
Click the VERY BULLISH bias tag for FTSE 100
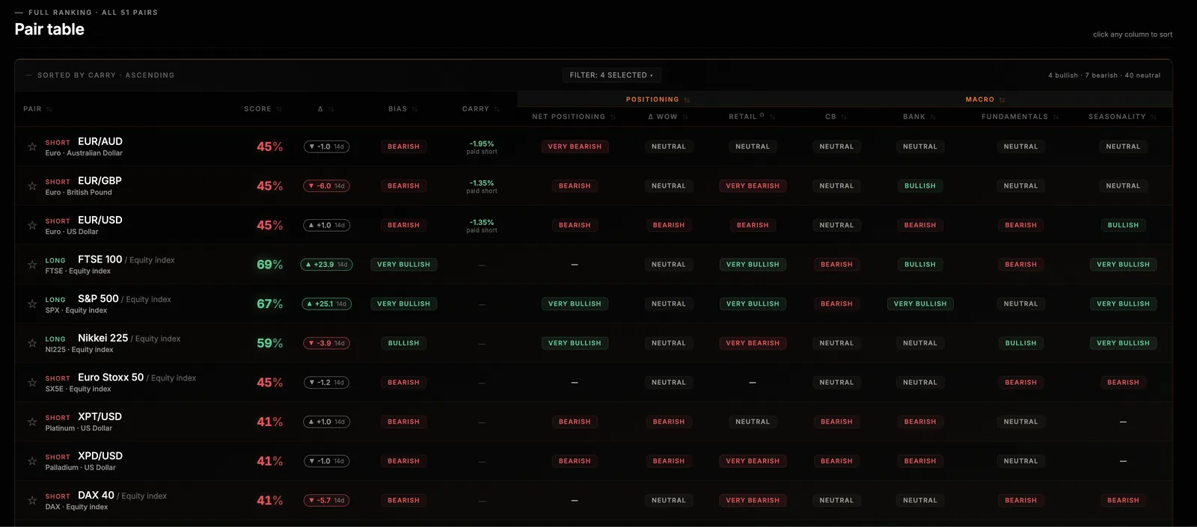(403, 265)
